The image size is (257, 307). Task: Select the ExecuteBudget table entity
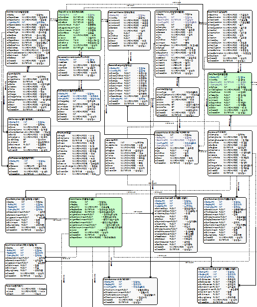[x=129, y=84]
